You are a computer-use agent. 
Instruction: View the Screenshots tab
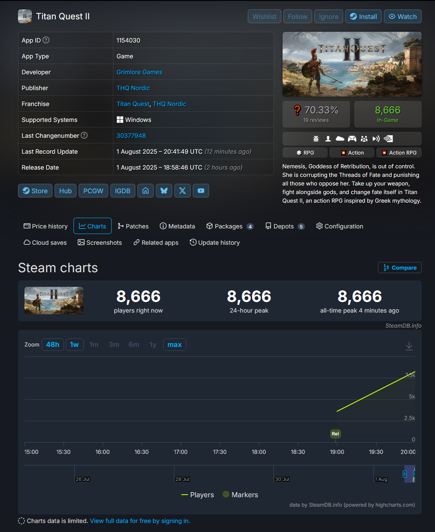tap(100, 243)
